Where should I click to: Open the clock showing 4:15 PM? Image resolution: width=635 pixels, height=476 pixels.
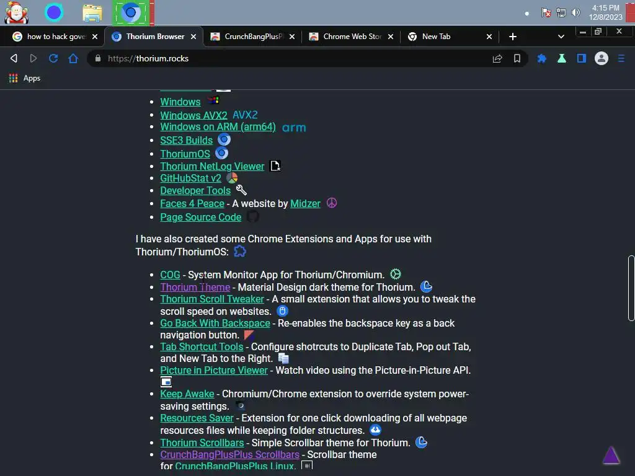click(x=605, y=12)
